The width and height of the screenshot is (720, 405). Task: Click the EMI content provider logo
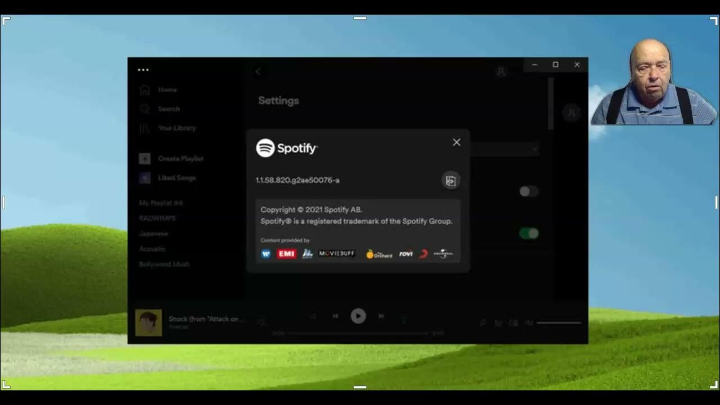[x=286, y=254]
